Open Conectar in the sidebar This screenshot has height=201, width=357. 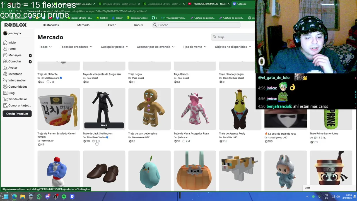[15, 61]
